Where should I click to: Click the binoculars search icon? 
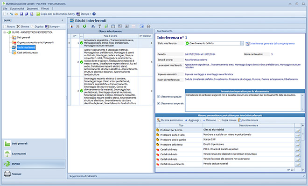click(x=94, y=27)
